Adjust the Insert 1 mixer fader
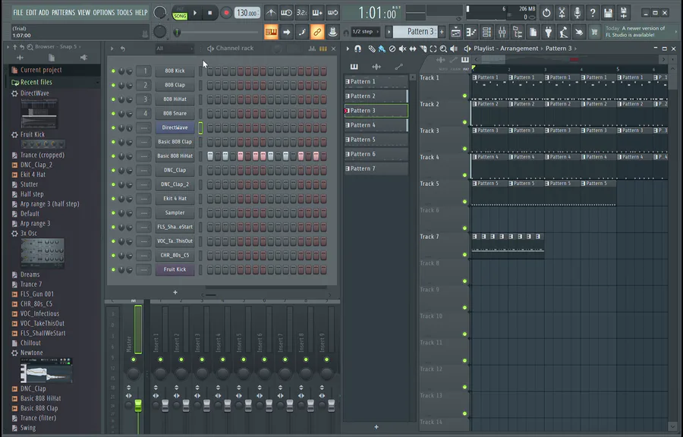Screen dimensions: 683x437 (165, 405)
